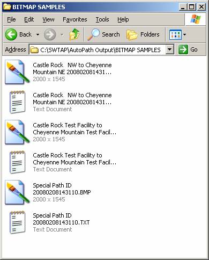Image resolution: width=209 pixels, height=260 pixels.
Task: Click the folder icon in address bar
Action: pyautogui.click(x=34, y=50)
